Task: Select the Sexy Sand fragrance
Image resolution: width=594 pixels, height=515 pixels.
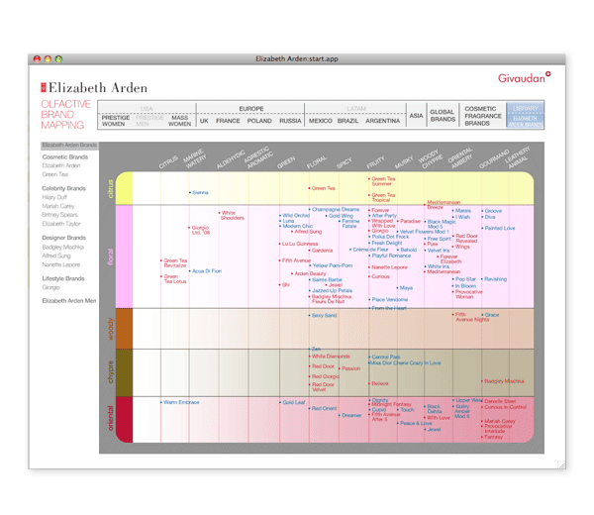Action: (x=323, y=315)
